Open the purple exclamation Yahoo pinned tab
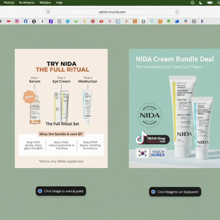 pyautogui.click(x=51, y=21)
